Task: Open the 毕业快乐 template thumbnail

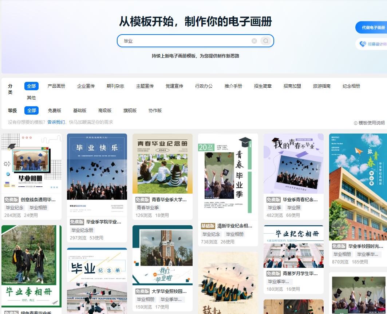Action: point(97,175)
